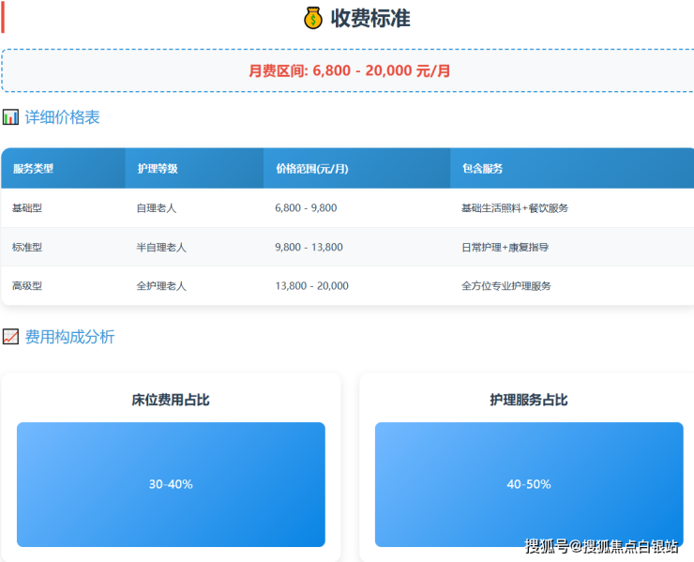The height and width of the screenshot is (562, 694).
Task: Click the bar chart icon beside 详细价格表
Action: click(x=10, y=117)
